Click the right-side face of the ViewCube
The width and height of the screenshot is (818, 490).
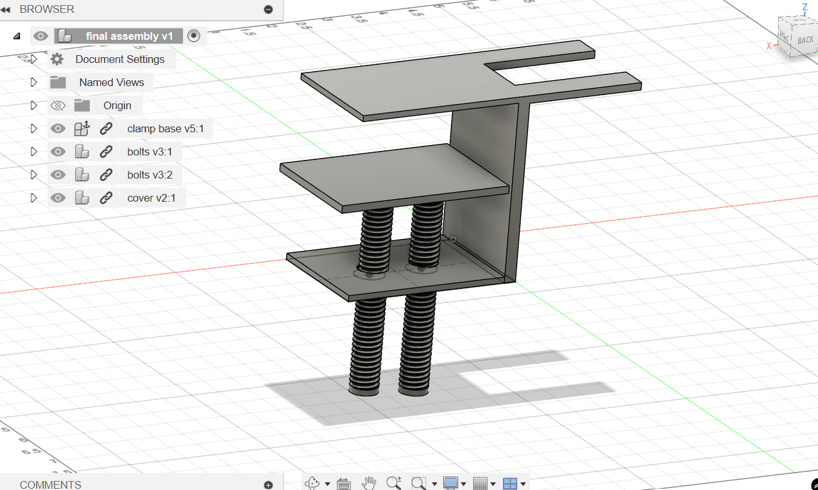point(785,37)
